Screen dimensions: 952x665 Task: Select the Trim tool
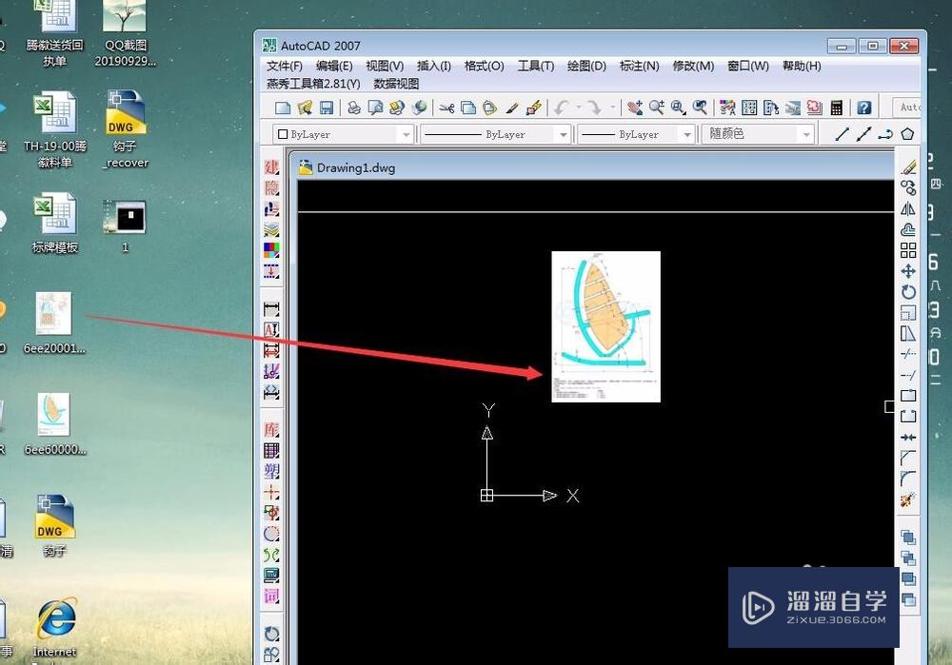tap(908, 354)
